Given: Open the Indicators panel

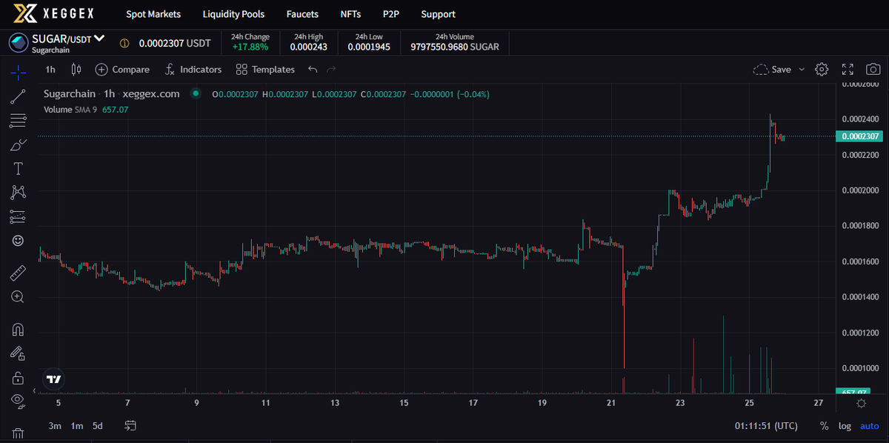Looking at the screenshot, I should tap(193, 69).
